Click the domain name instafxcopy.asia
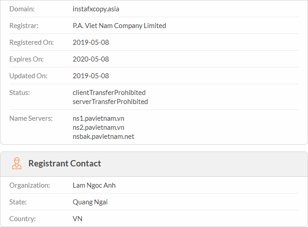 tap(96, 9)
